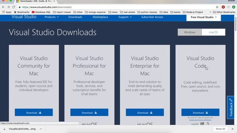This screenshot has width=237, height=133.
Task: Click the green circle extension icon
Action: tap(234, 7)
